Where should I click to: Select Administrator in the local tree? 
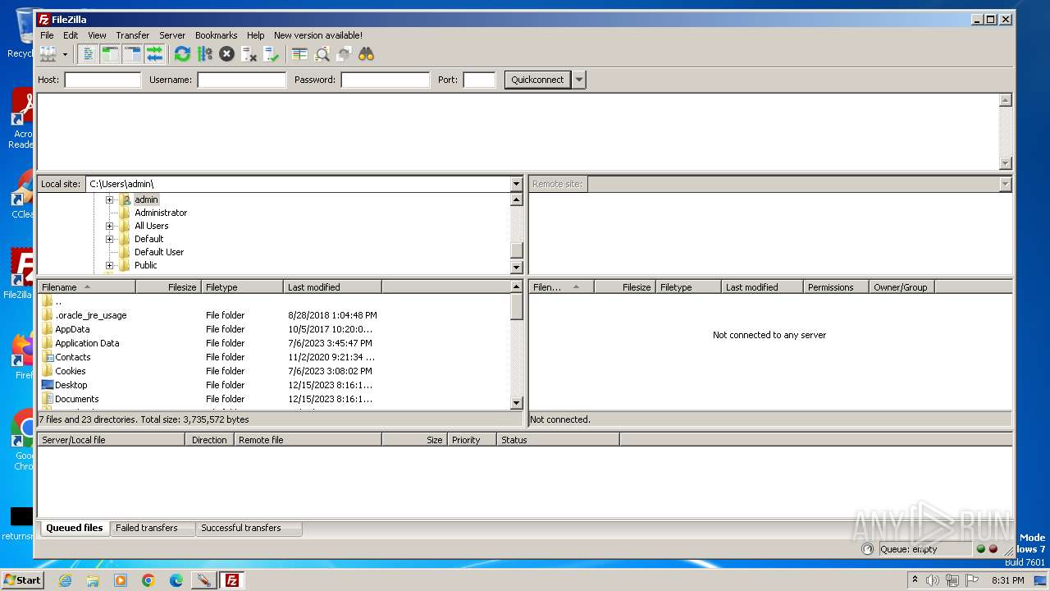161,213
